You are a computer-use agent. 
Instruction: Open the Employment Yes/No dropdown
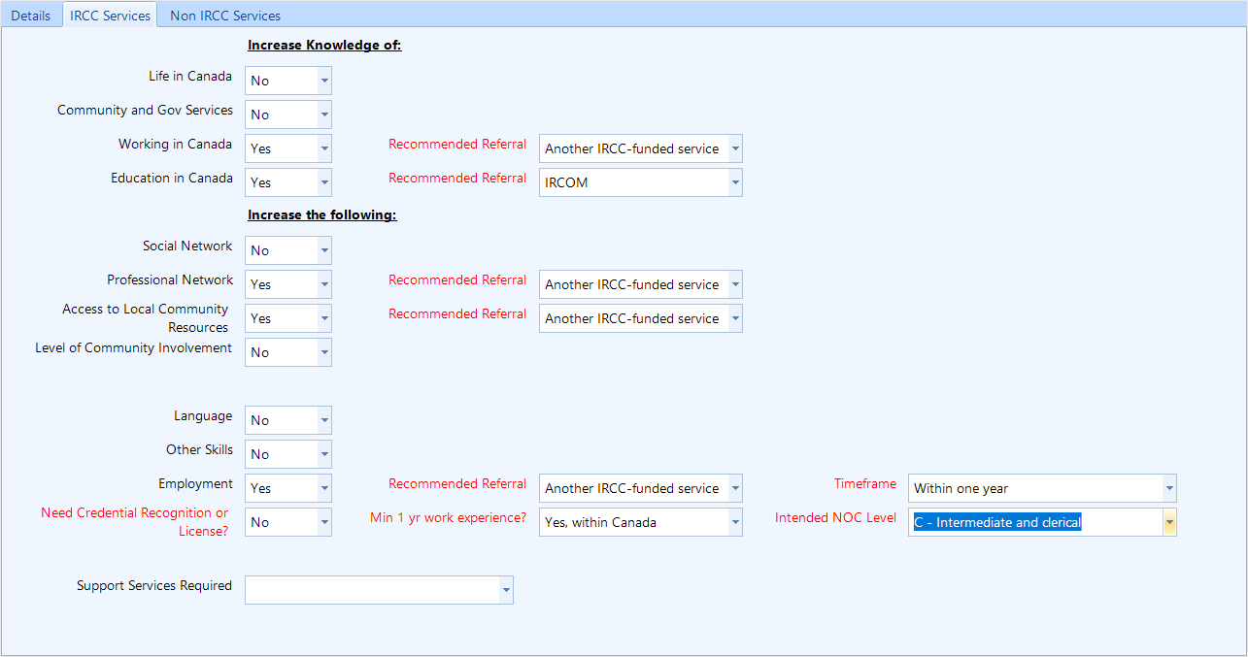324,488
